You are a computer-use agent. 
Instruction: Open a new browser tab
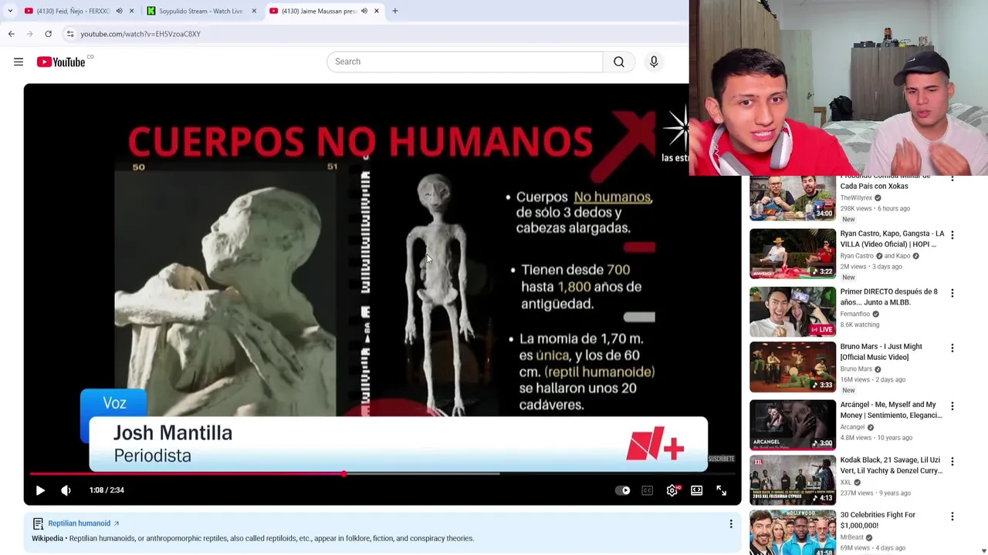(x=395, y=11)
